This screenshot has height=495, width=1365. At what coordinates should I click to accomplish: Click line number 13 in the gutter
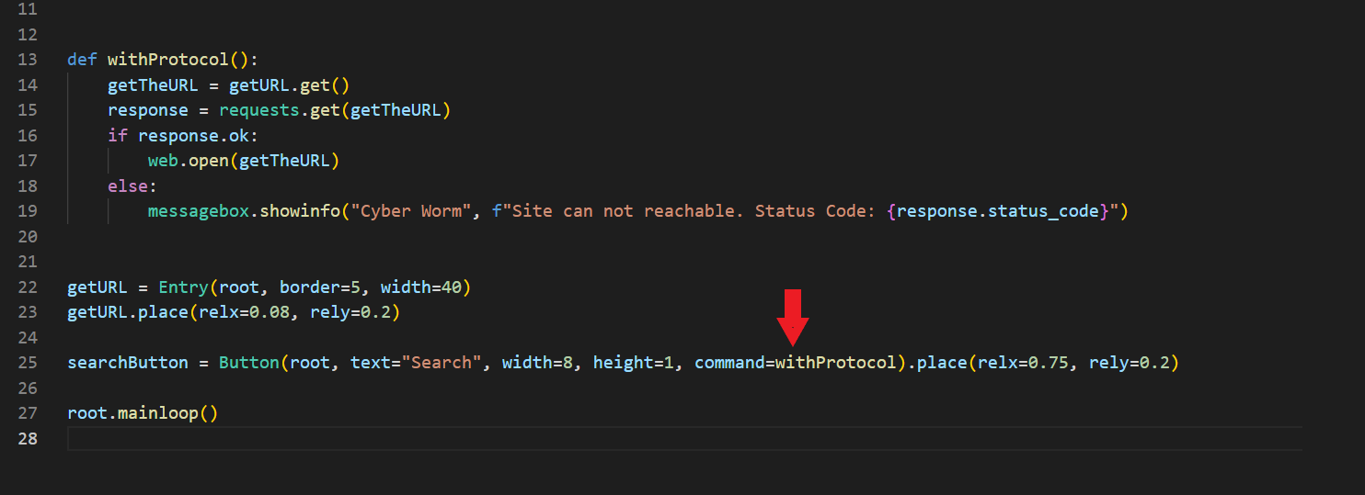(27, 60)
